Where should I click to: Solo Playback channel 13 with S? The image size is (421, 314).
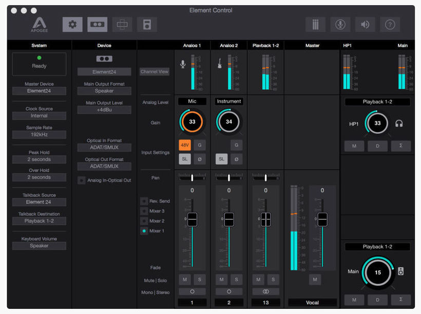(x=273, y=280)
